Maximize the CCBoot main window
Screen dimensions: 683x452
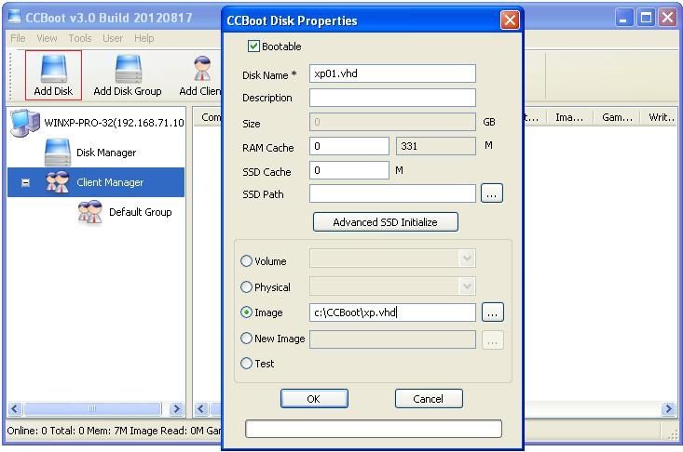click(646, 19)
